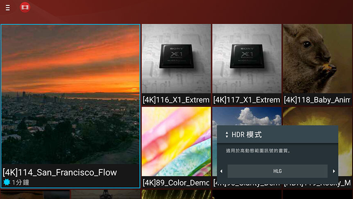
Task: Click the [4K]116_X1_Extrem title label
Action: tap(176, 100)
